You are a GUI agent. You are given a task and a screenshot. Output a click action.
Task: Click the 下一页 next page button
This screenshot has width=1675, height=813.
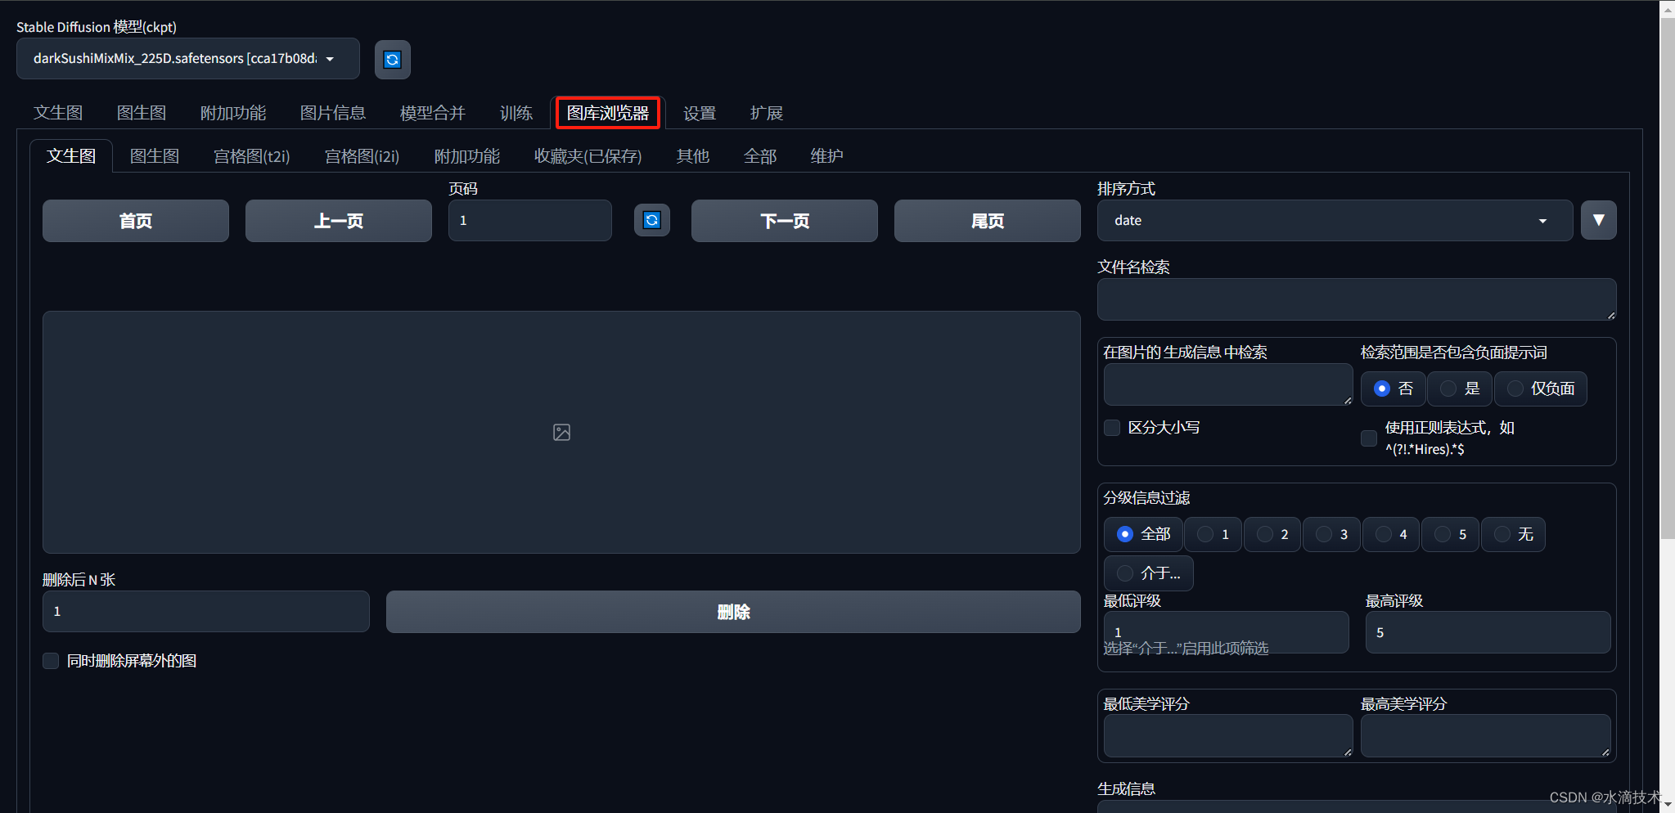click(x=785, y=221)
